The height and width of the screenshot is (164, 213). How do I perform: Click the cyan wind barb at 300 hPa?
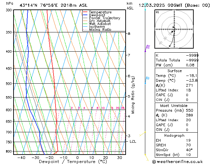coord(146,7)
